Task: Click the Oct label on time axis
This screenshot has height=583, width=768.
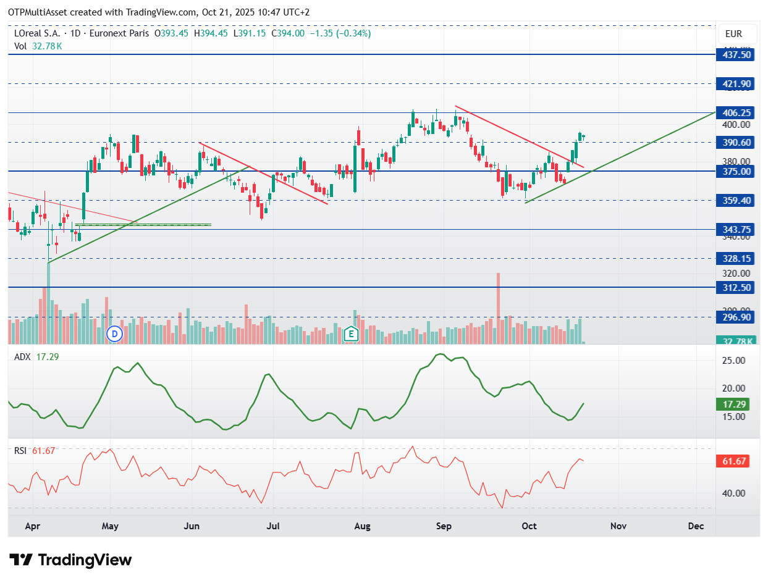Action: 530,526
